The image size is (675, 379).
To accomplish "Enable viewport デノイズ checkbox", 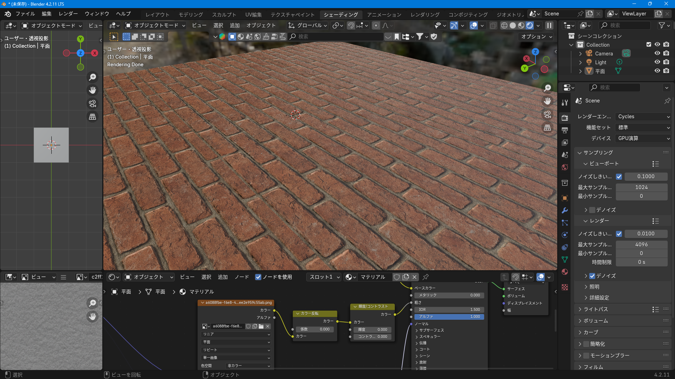I will click(592, 210).
